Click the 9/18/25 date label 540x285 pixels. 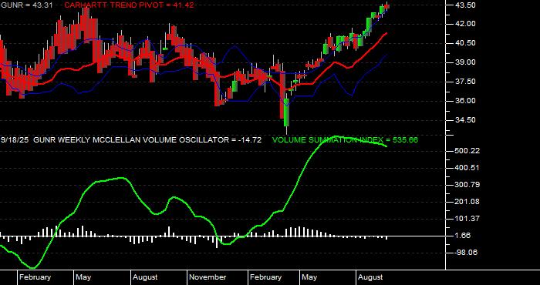[x=15, y=140]
